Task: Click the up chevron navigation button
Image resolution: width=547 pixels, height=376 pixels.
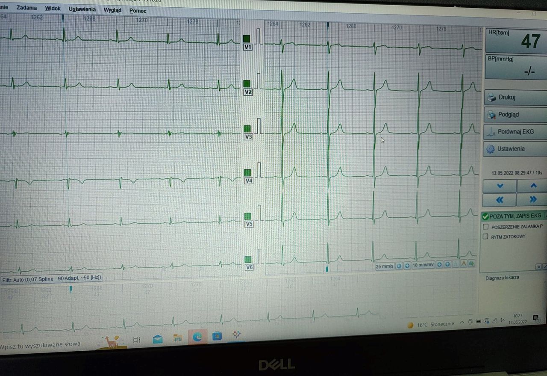Action: [532, 186]
